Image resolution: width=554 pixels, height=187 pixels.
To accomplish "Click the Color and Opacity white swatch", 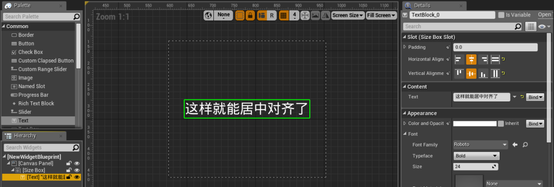I will coord(475,123).
